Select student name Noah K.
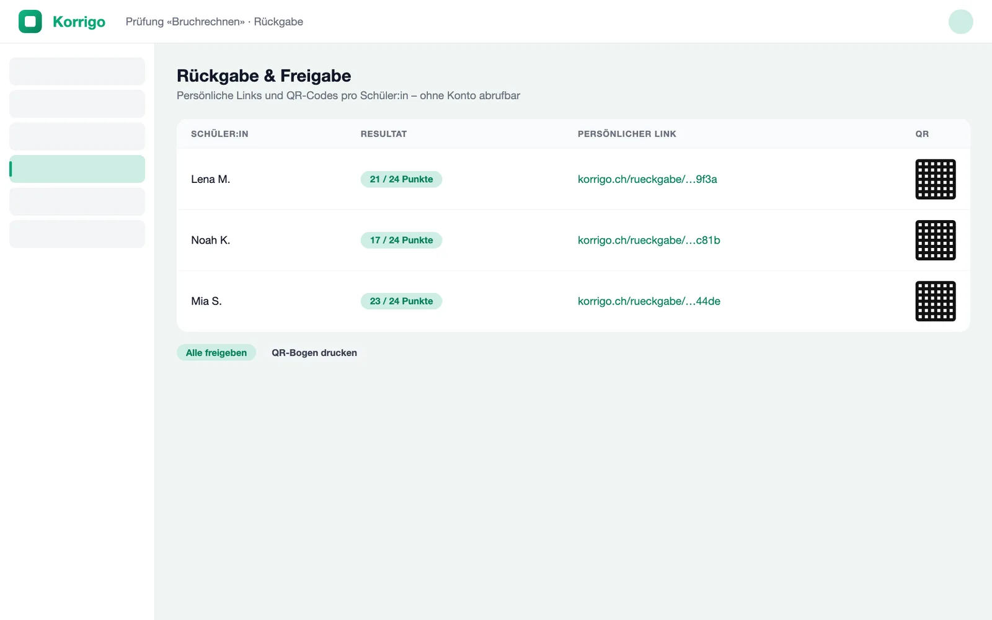The image size is (992, 620). click(210, 240)
